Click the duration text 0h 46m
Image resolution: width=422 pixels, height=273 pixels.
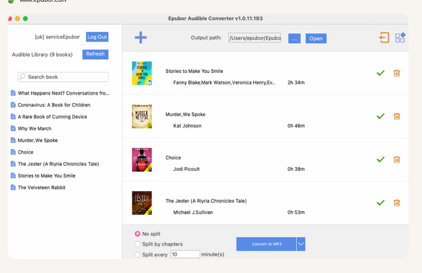pos(296,126)
